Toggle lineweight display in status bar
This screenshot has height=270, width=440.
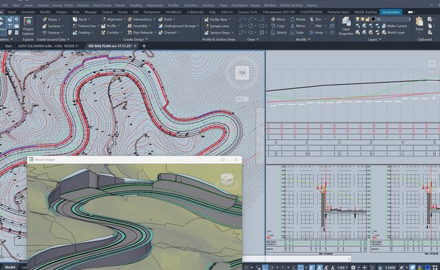[311, 267]
